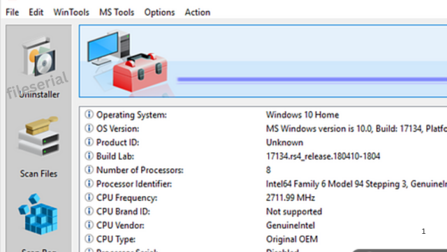Click the info icon beside Operating System

click(x=89, y=114)
